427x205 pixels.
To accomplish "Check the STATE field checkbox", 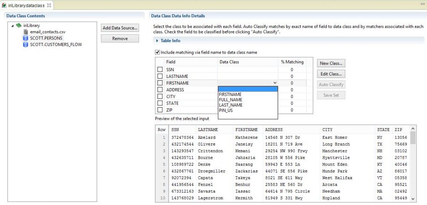I will [x=160, y=103].
